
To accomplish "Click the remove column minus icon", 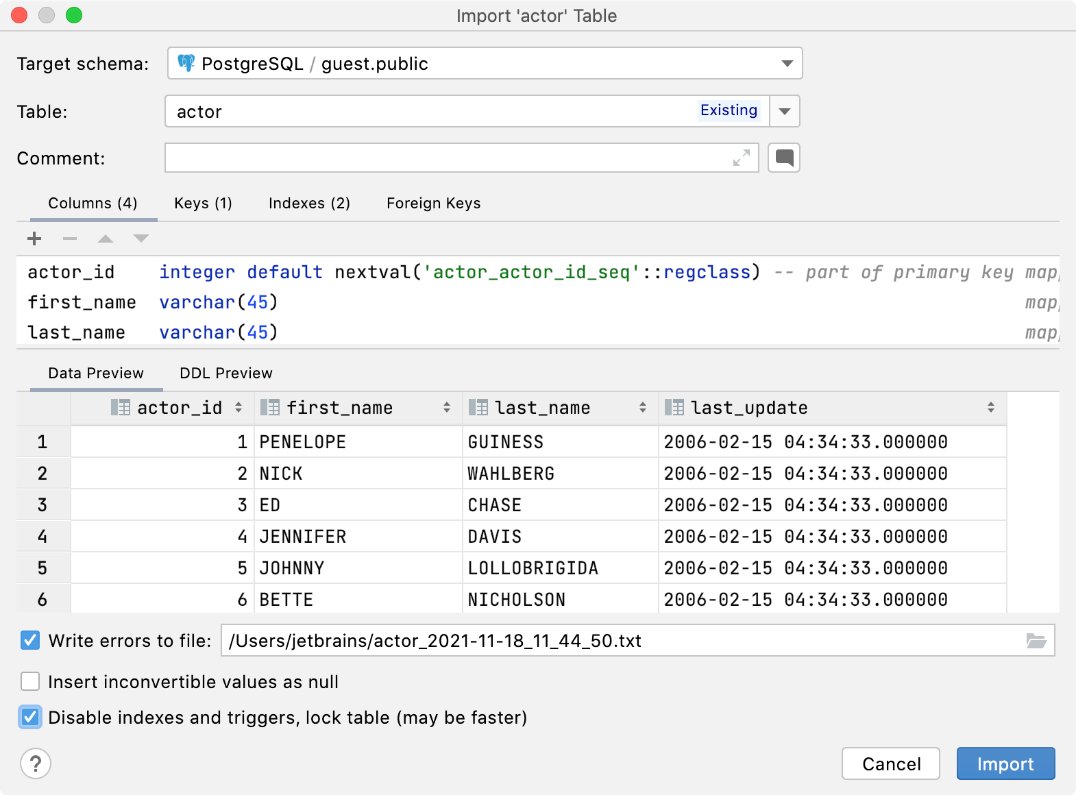I will click(70, 238).
